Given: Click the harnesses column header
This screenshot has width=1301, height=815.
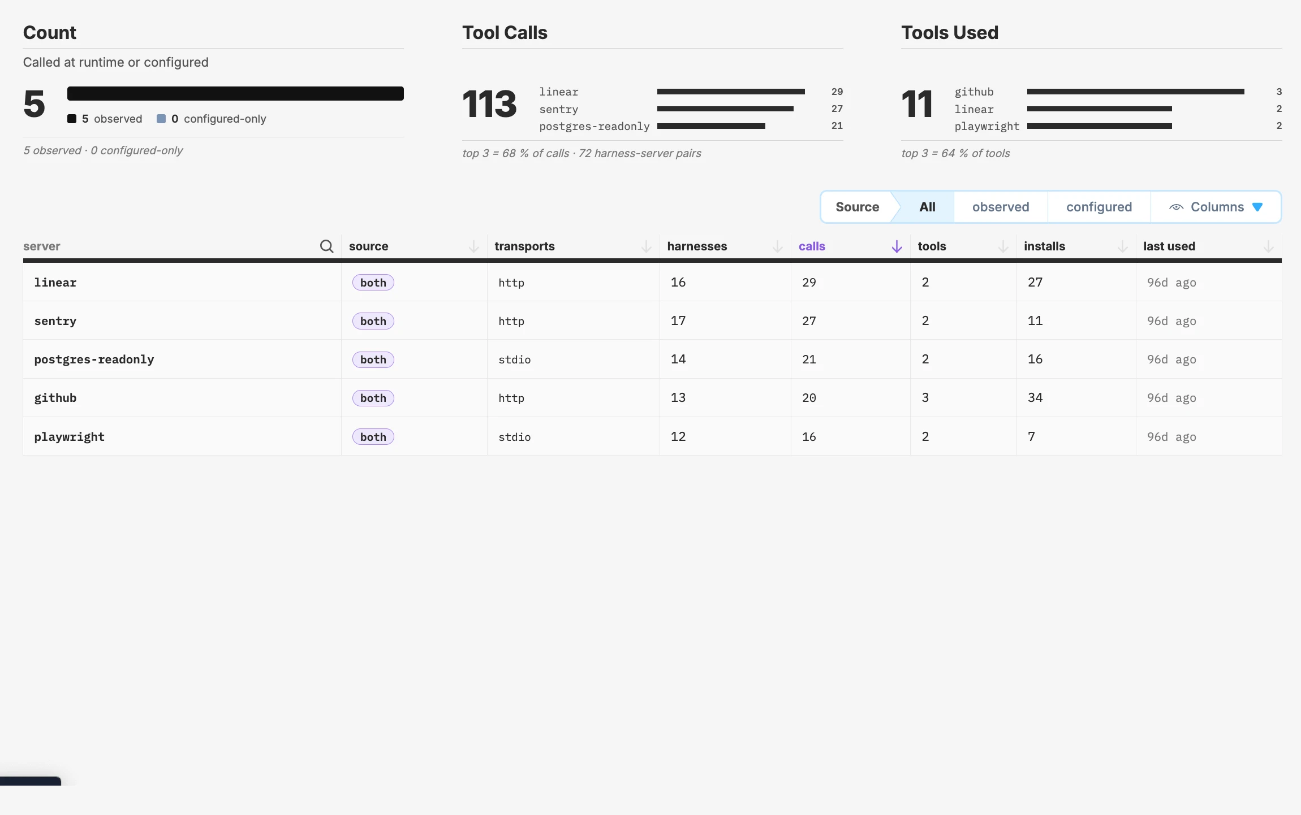Looking at the screenshot, I should click(x=697, y=246).
